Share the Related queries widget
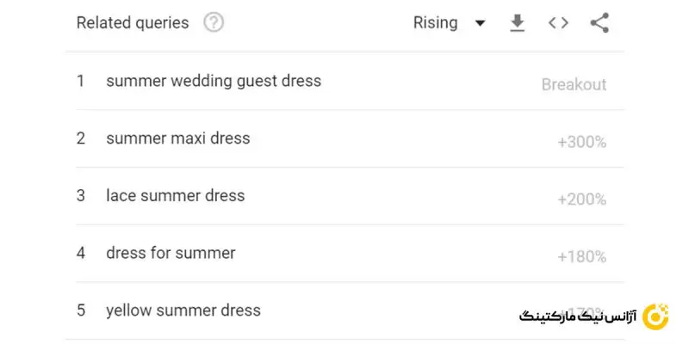 (599, 23)
